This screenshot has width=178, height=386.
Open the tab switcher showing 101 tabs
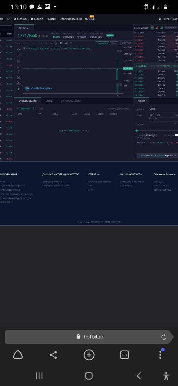click(x=124, y=355)
